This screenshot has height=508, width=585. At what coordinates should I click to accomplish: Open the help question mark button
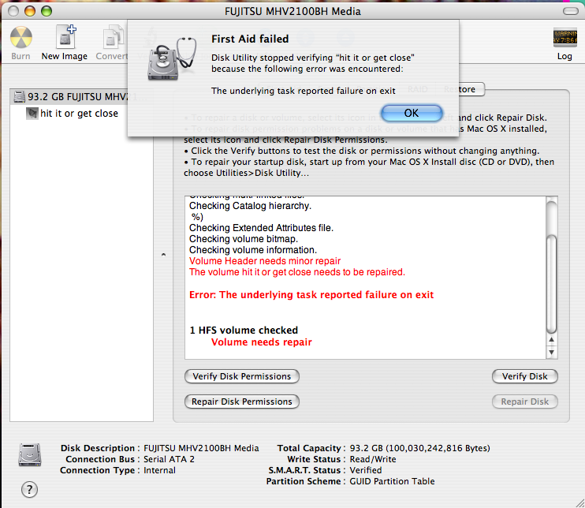pos(29,489)
